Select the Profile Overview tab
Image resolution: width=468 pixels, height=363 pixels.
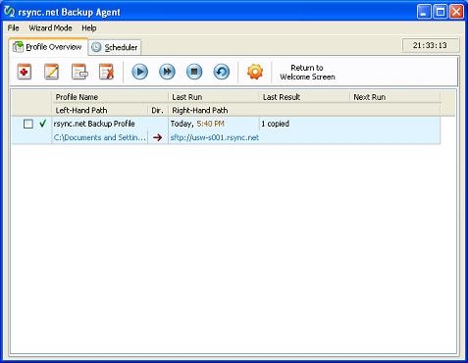pos(48,47)
